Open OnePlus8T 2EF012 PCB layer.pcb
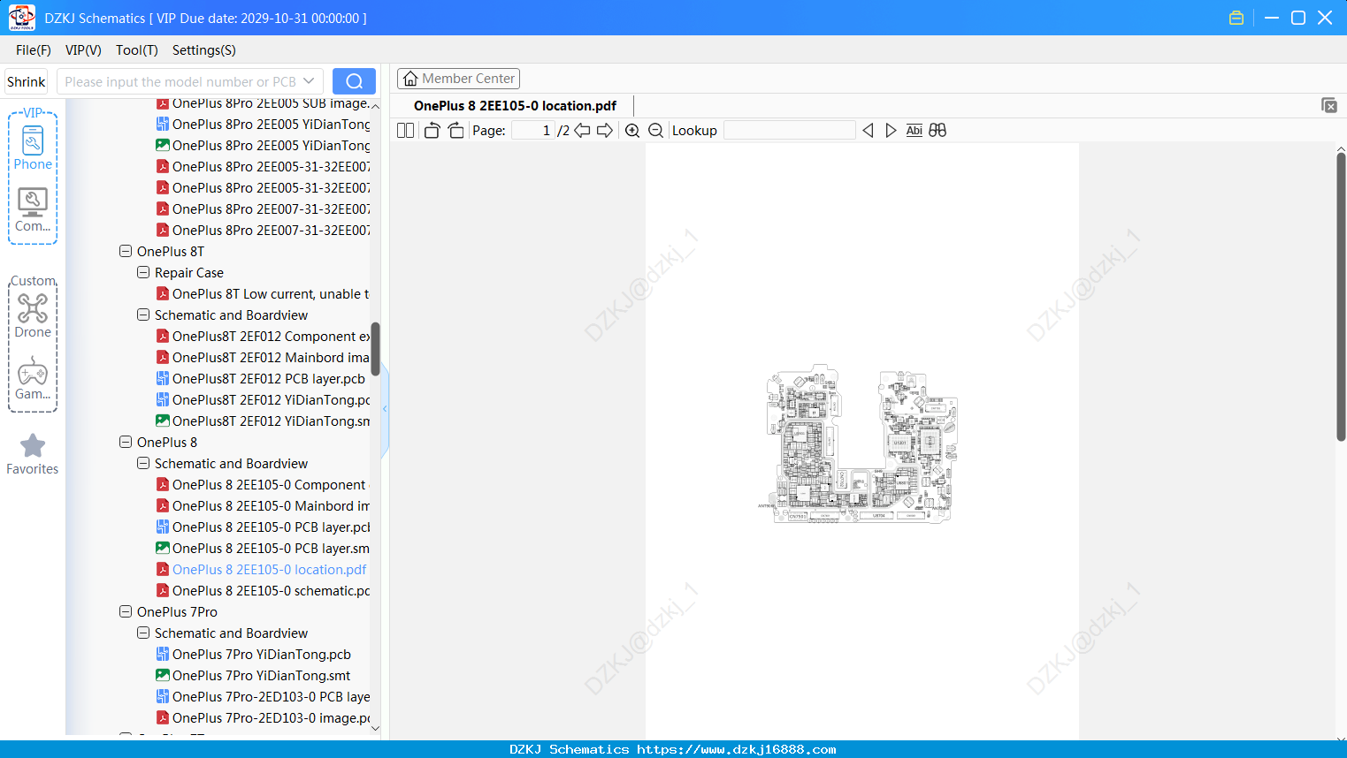The width and height of the screenshot is (1347, 758). click(x=261, y=378)
